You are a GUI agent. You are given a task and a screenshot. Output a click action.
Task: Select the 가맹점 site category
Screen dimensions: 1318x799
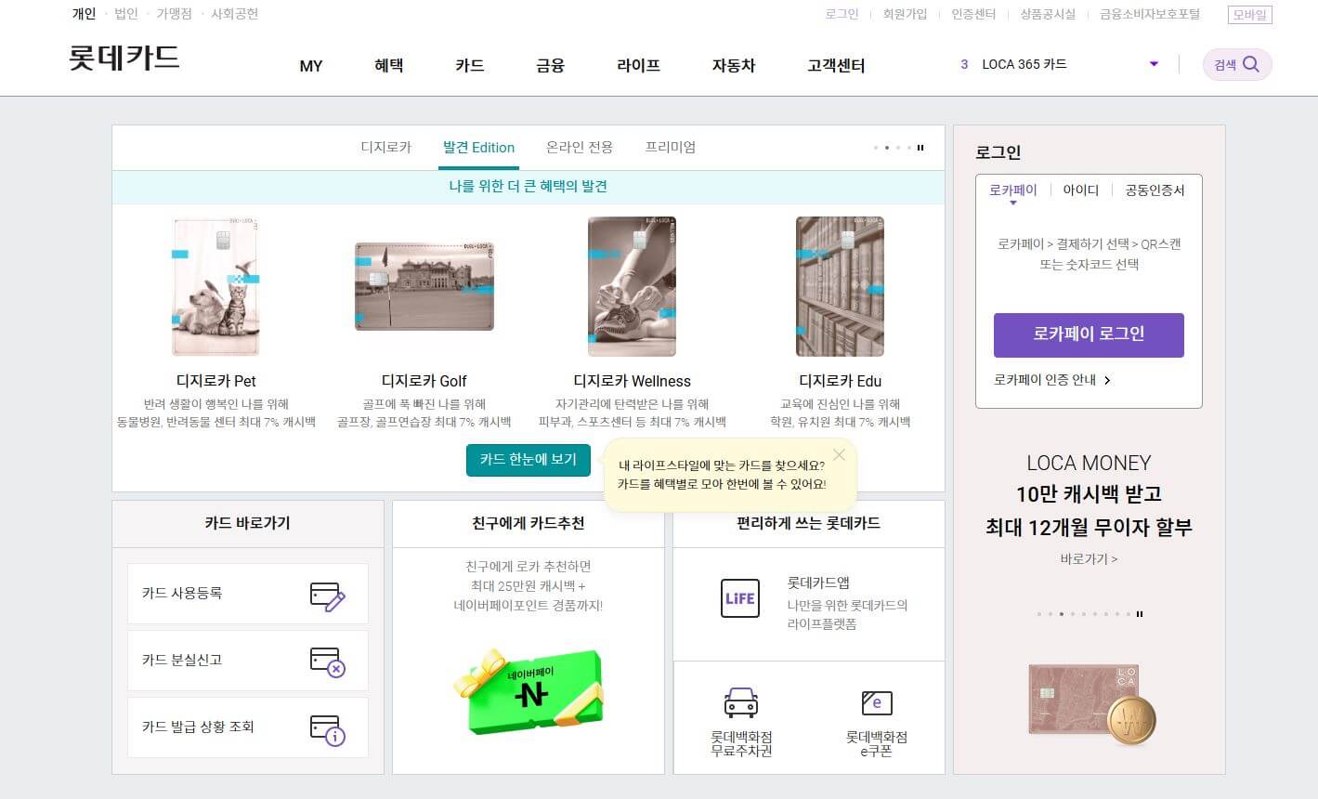pos(175,14)
